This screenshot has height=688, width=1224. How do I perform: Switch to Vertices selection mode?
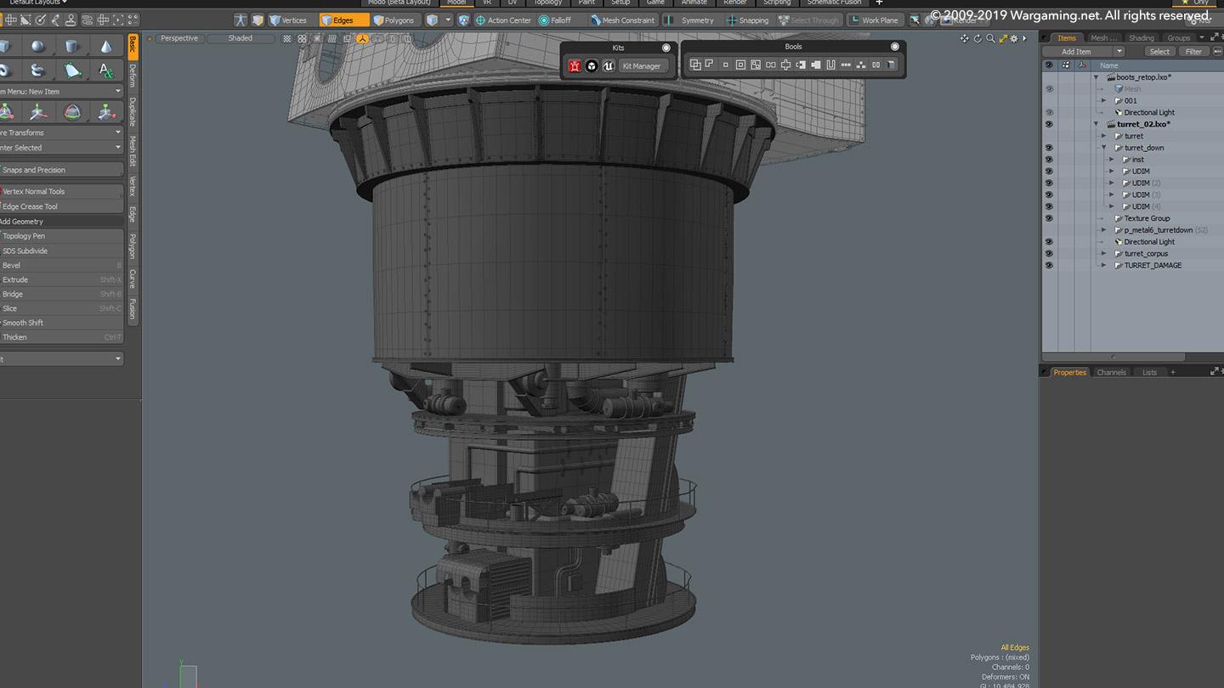(x=288, y=20)
